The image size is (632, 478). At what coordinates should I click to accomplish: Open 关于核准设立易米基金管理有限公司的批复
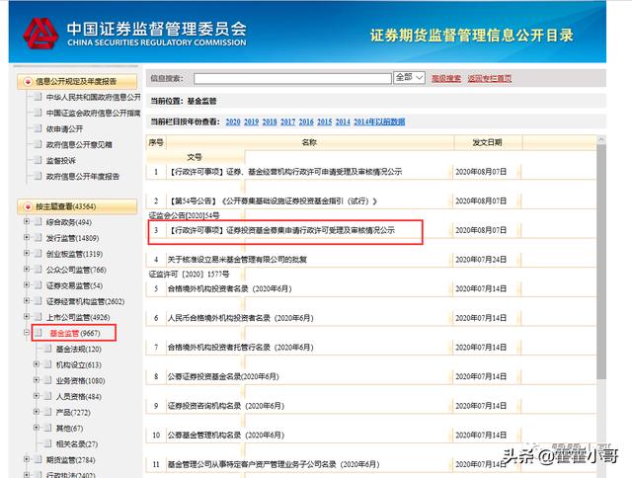click(237, 260)
